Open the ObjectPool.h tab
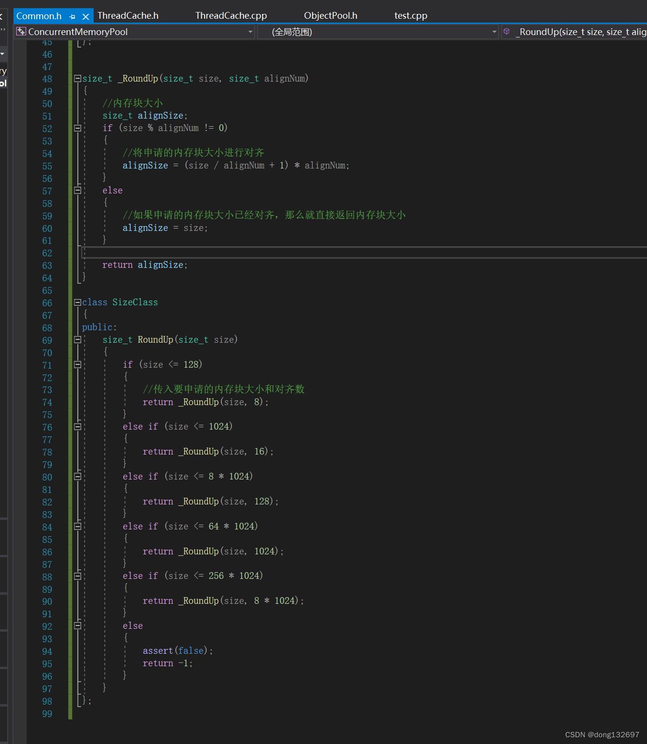Viewport: 647px width, 744px height. click(330, 15)
